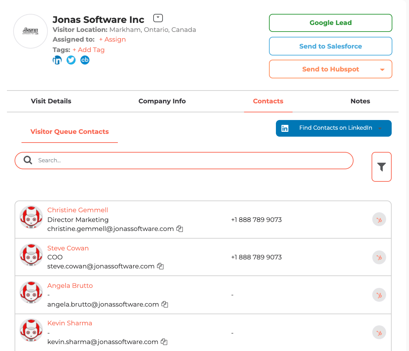Click the email christine.gemmell@jonassoftware.com
This screenshot has height=351, width=409.
111,229
